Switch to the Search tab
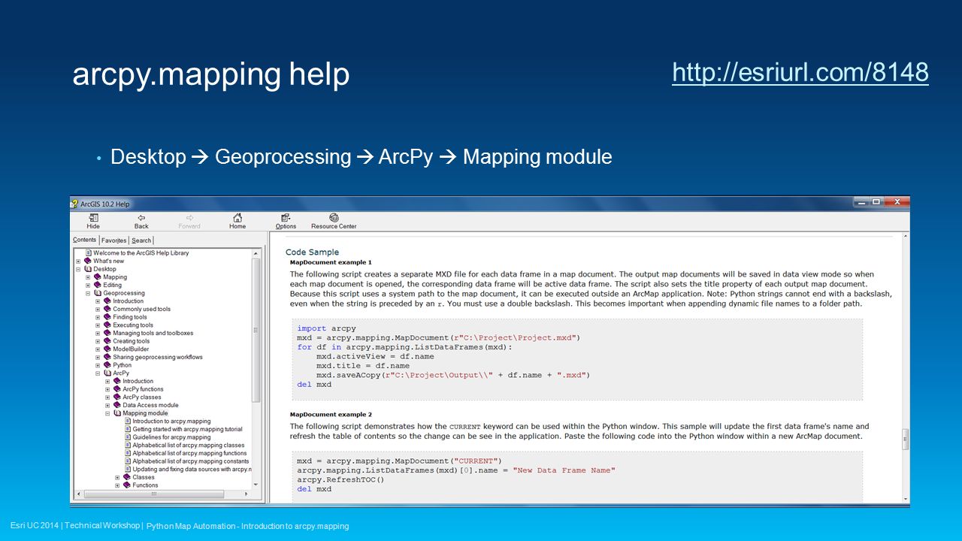 tap(141, 240)
